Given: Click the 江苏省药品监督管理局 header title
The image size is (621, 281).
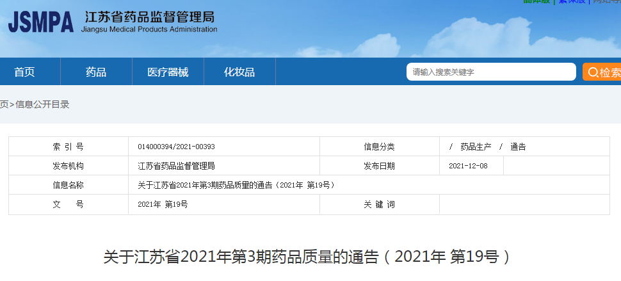Looking at the screenshot, I should tap(150, 17).
